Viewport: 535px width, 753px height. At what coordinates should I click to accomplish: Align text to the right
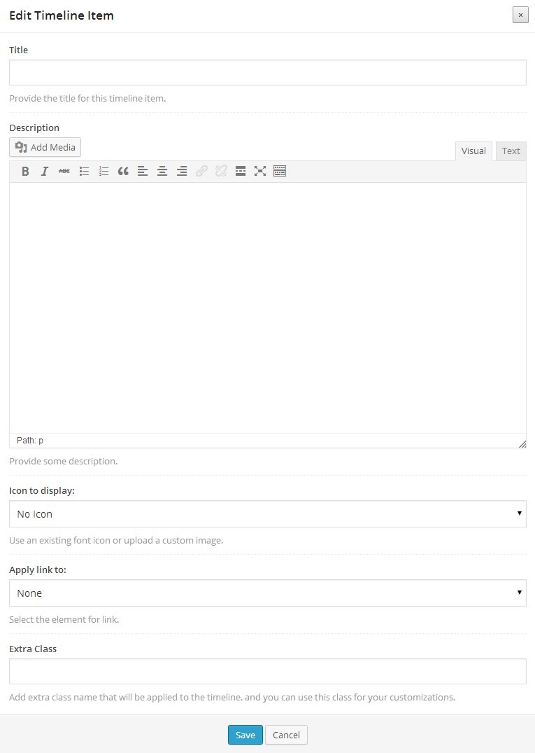(182, 171)
